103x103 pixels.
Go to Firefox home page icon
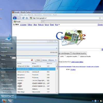pyautogui.click(x=27, y=18)
